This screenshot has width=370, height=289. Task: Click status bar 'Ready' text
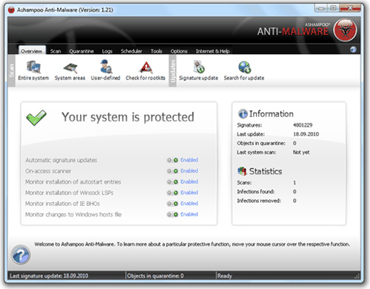pos(225,276)
